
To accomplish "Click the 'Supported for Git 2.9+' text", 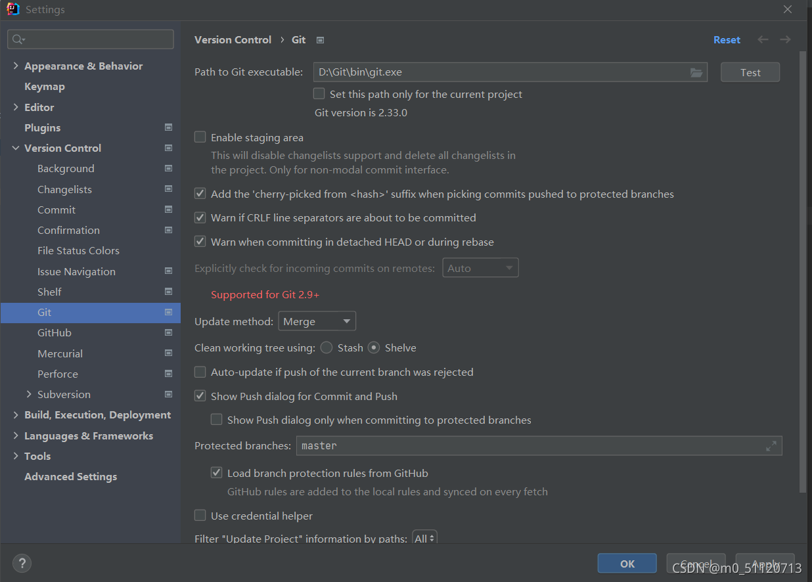I will point(265,294).
